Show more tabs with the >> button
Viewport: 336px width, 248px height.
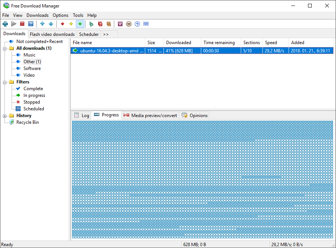click(106, 34)
